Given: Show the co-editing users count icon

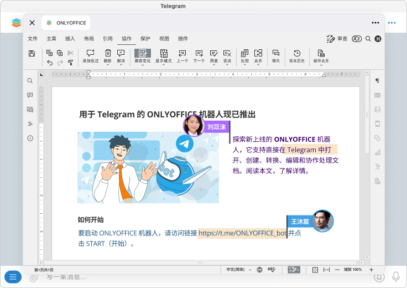Looking at the screenshot, I should (x=357, y=39).
